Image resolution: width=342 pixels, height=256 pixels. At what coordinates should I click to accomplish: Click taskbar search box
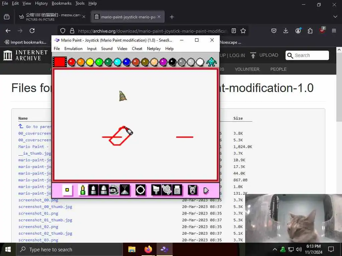[x=69, y=249]
